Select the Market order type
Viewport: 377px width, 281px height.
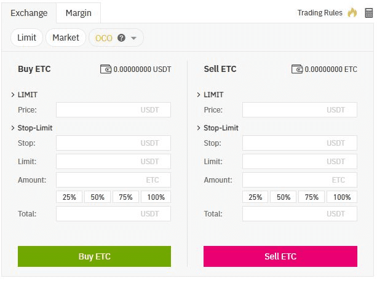[65, 38]
